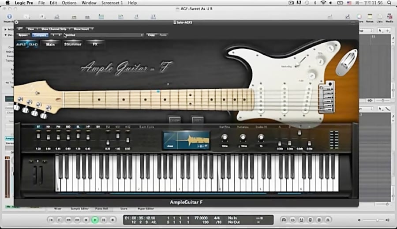Open the Mixer tab at the bottom
This screenshot has height=229, width=397.
point(58,209)
